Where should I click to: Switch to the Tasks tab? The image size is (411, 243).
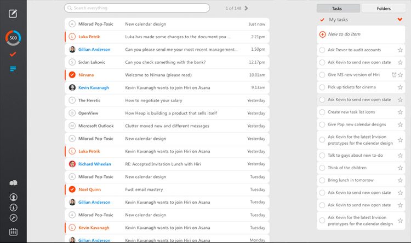pyautogui.click(x=338, y=8)
